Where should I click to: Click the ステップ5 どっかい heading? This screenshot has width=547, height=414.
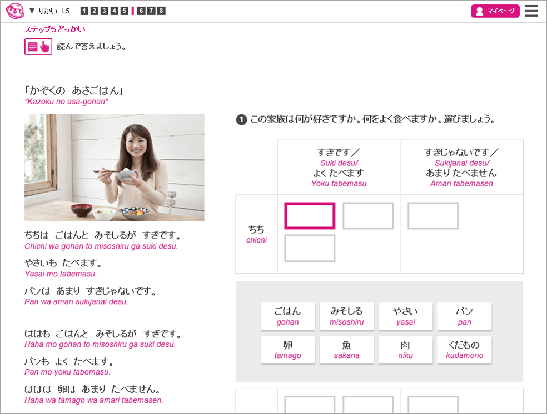[x=55, y=29]
